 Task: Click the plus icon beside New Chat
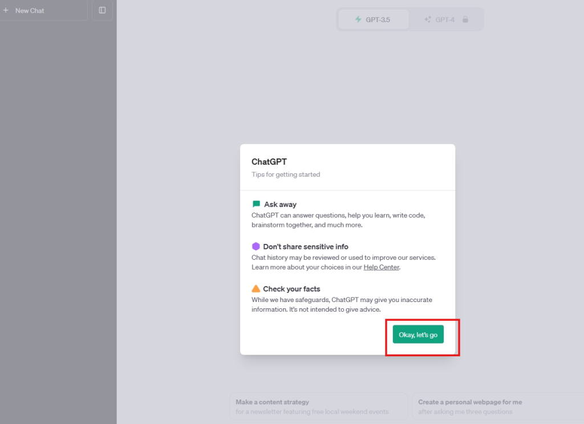[x=6, y=10]
